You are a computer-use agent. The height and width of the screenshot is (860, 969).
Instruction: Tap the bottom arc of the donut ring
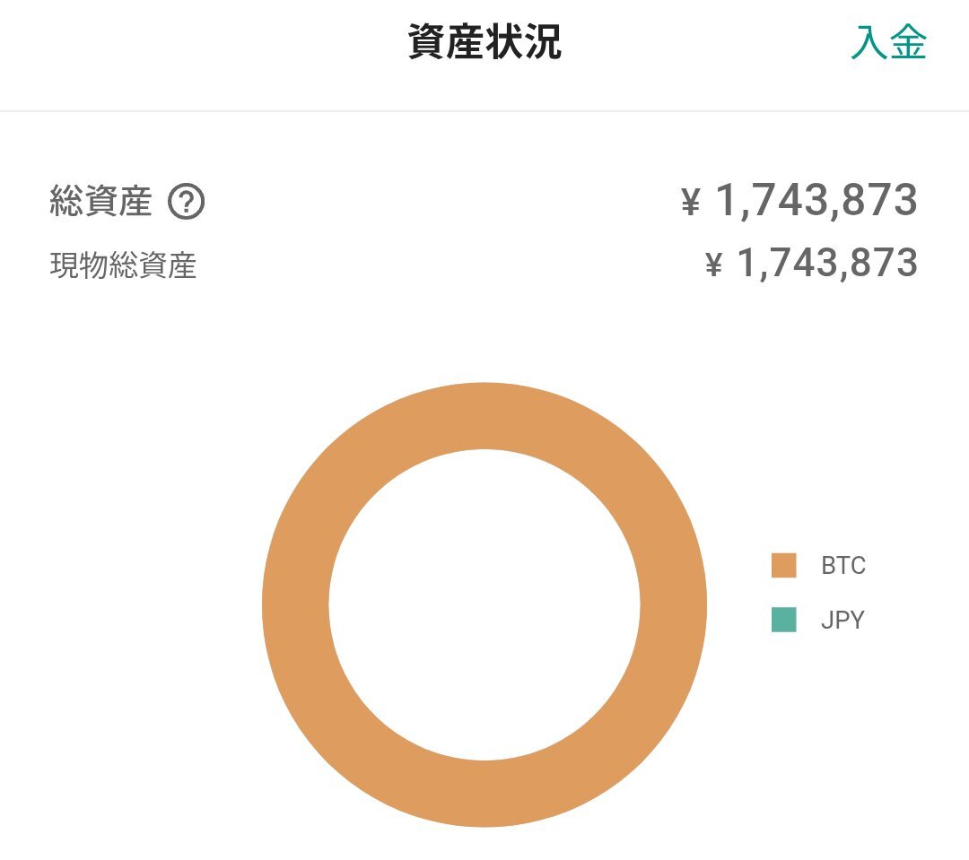(x=484, y=794)
